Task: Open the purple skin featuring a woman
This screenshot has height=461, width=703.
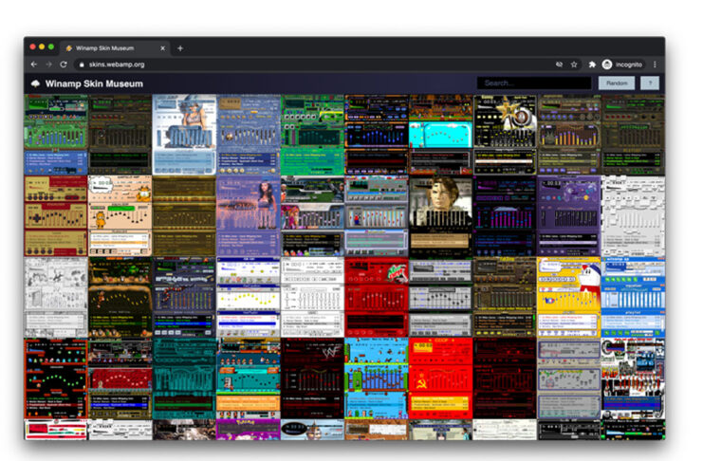Action: 249,215
